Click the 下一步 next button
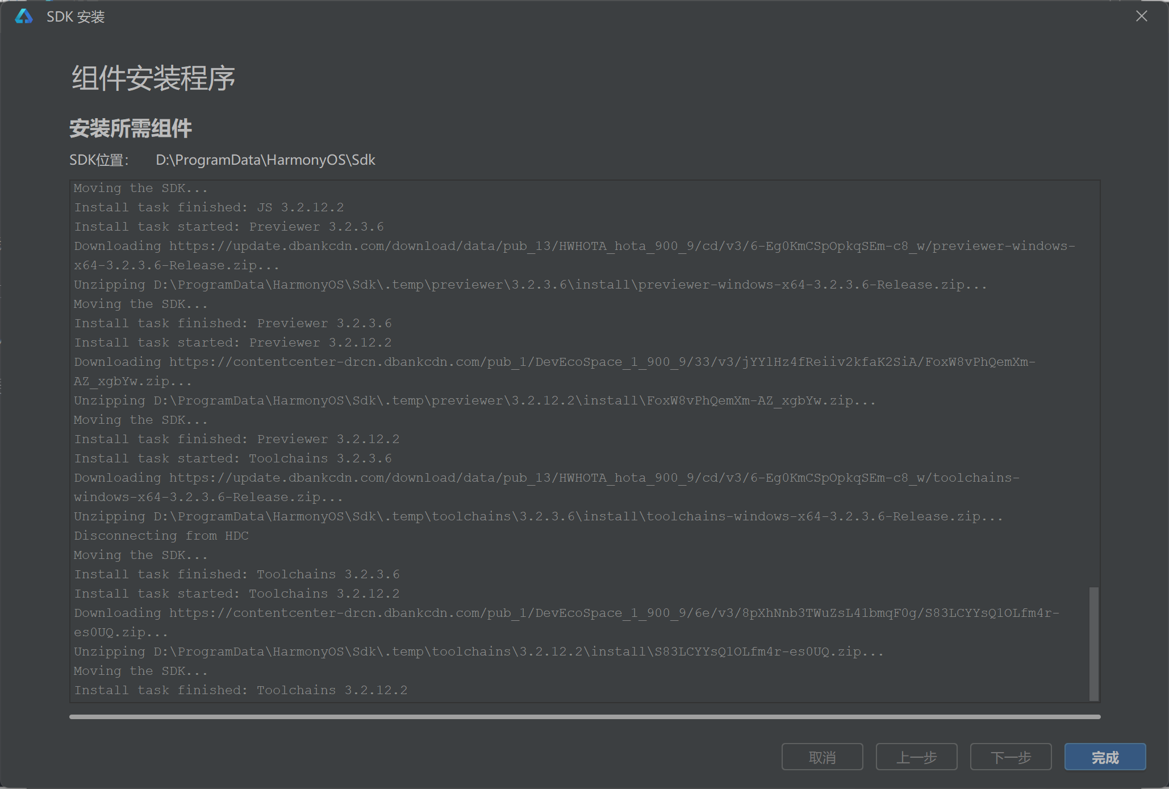The height and width of the screenshot is (789, 1169). click(1011, 757)
